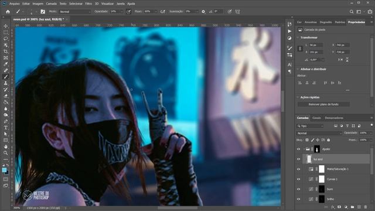Select the Brush tool in left toolbar

point(6,77)
